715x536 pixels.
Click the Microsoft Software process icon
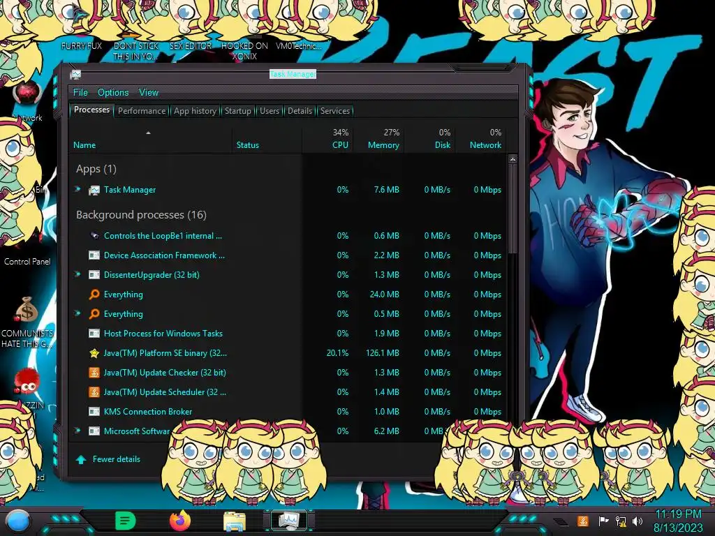pyautogui.click(x=94, y=431)
